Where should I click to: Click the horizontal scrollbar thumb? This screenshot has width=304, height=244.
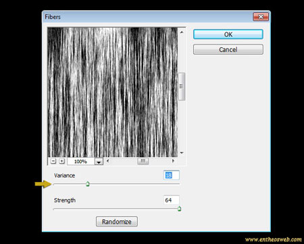(x=143, y=161)
